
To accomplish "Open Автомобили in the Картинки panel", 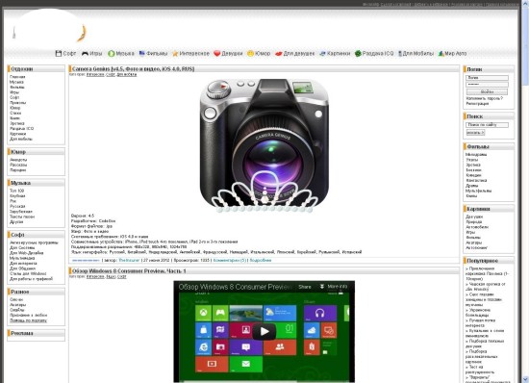I will pos(477,227).
